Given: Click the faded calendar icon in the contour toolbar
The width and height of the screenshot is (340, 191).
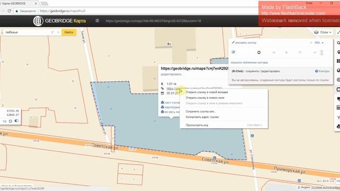Looking at the screenshot, I should point(300,53).
